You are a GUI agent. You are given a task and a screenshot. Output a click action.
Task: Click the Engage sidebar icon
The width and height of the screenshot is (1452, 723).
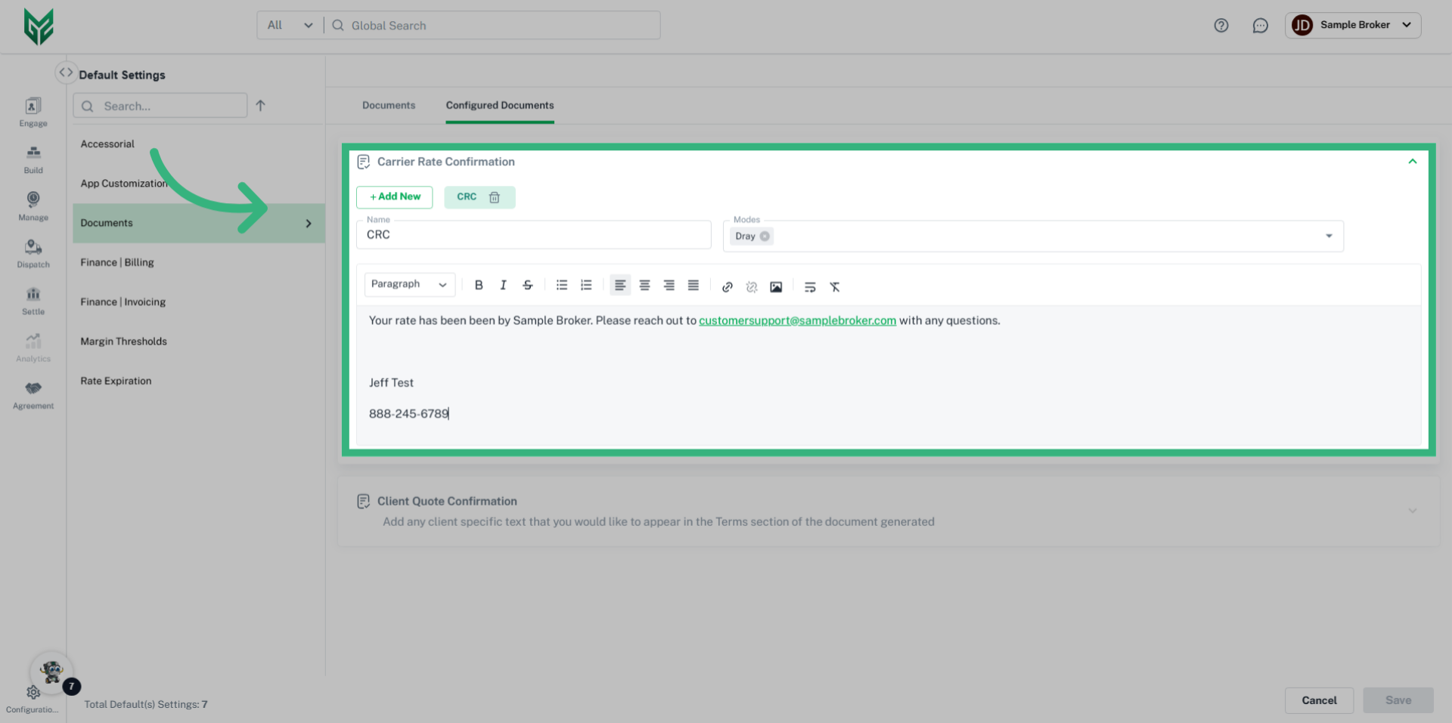[x=33, y=111]
